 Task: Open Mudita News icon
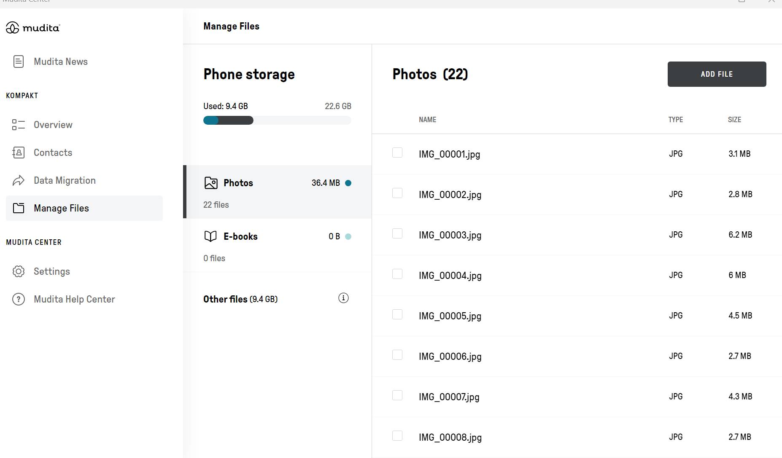tap(19, 62)
